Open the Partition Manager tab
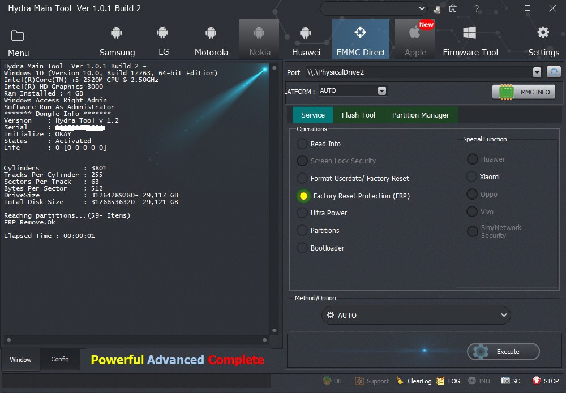566x393 pixels. 421,115
